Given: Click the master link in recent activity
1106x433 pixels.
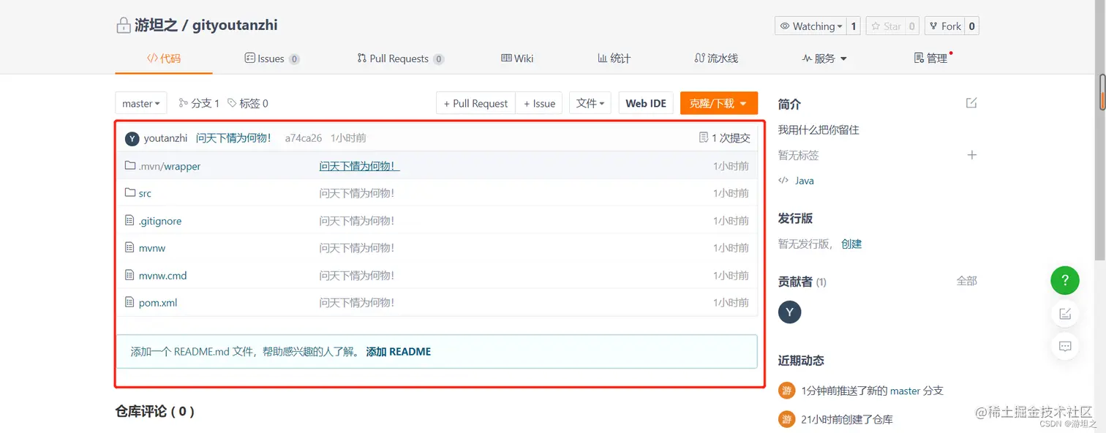Looking at the screenshot, I should [905, 391].
